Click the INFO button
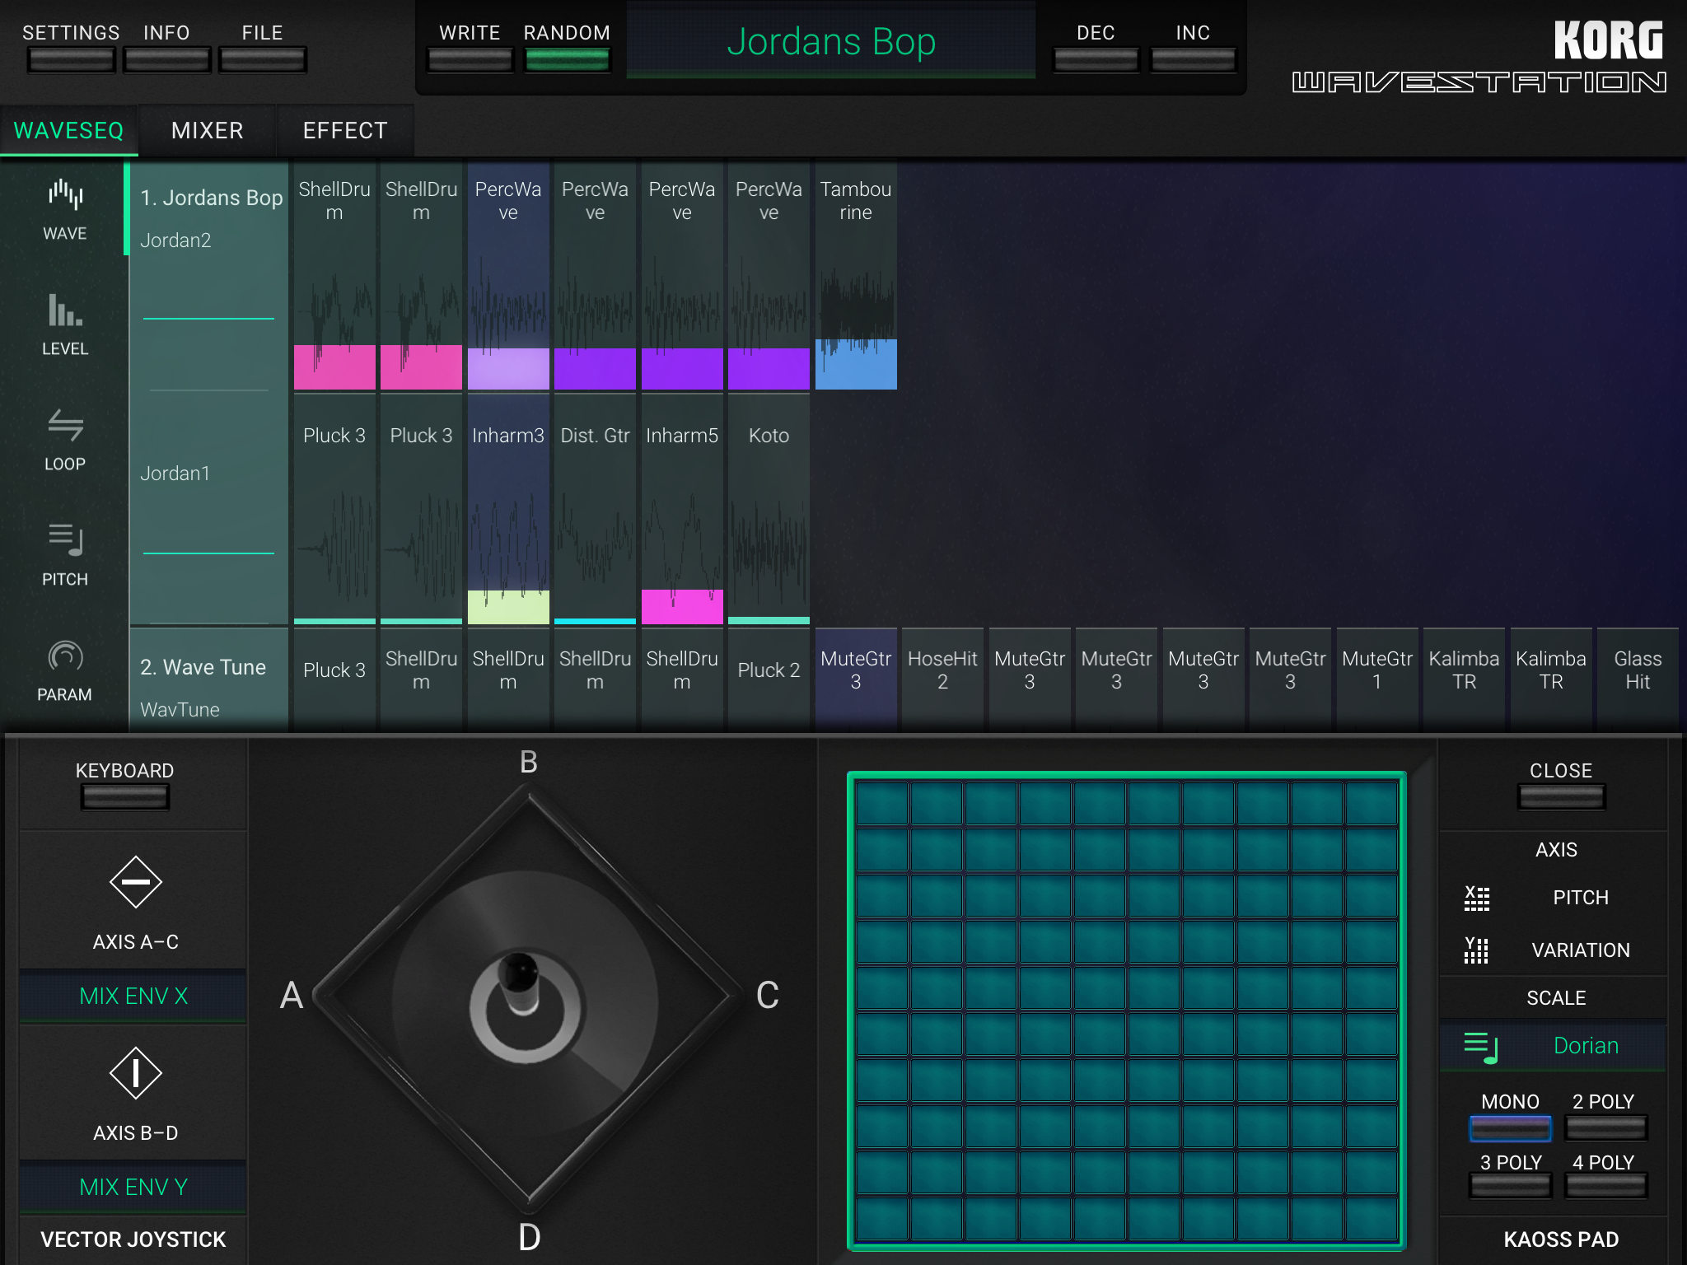1687x1265 pixels. pyautogui.click(x=167, y=59)
